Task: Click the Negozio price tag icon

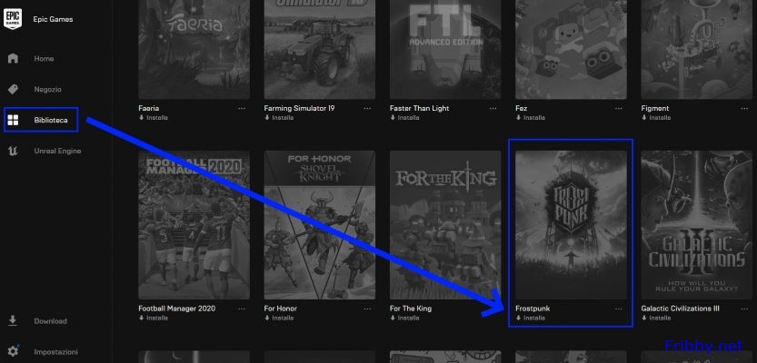Action: pyautogui.click(x=13, y=89)
